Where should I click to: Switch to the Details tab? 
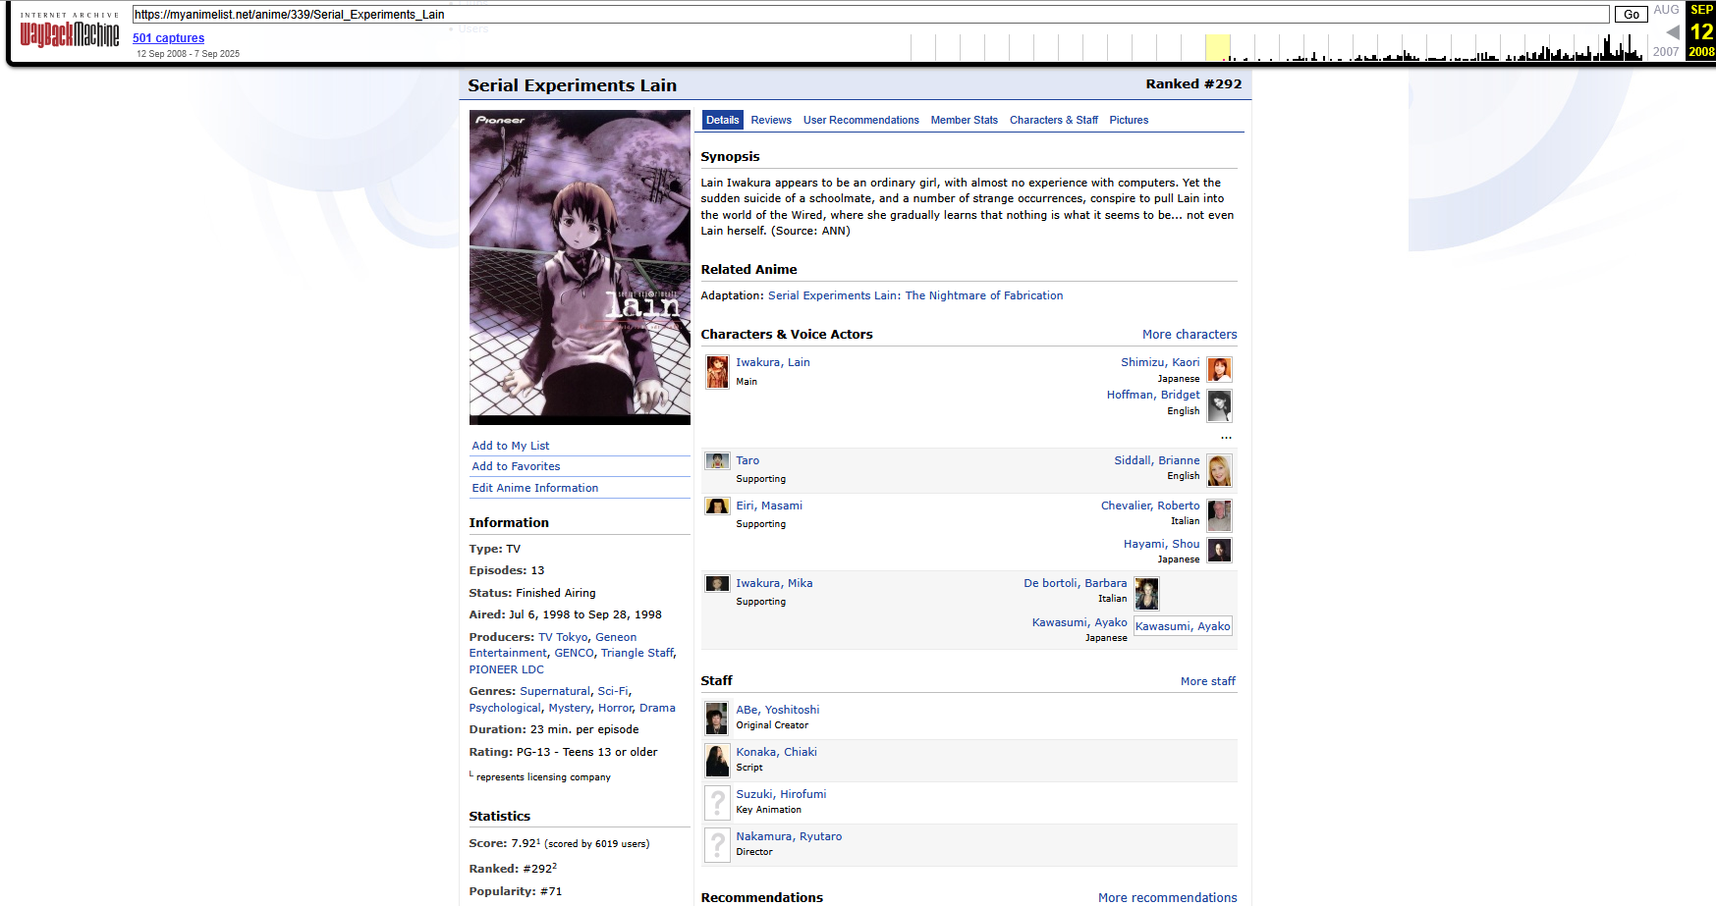pyautogui.click(x=723, y=120)
